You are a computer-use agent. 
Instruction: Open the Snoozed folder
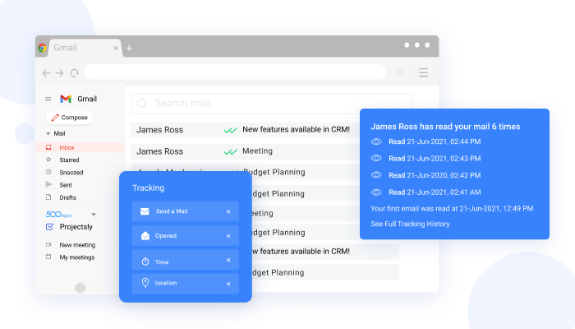click(71, 172)
